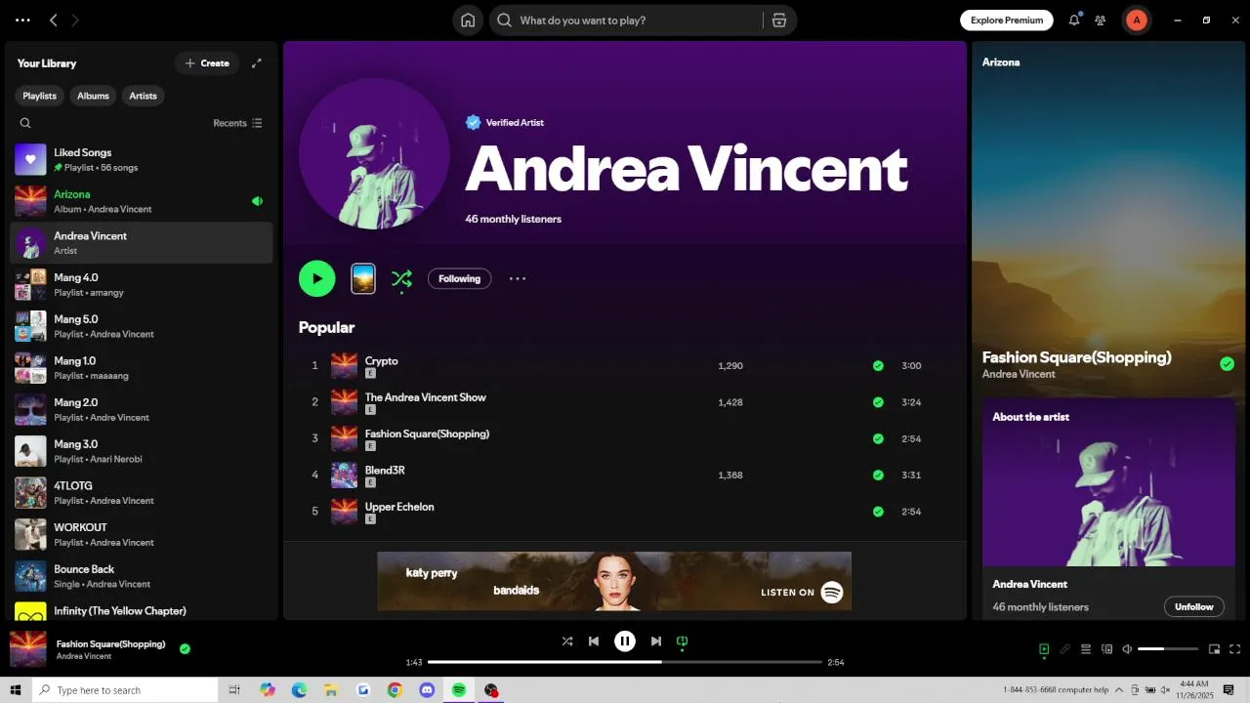The width and height of the screenshot is (1250, 703).
Task: Toggle saved checkmark in bottom player bar
Action: click(185, 648)
